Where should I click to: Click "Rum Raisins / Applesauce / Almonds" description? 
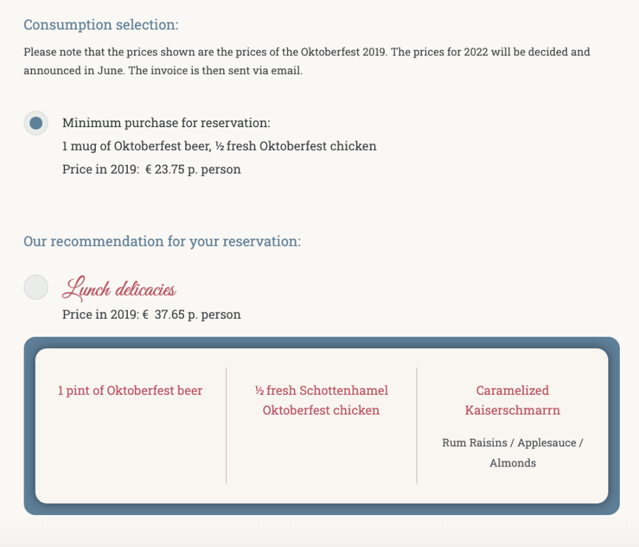coord(512,453)
